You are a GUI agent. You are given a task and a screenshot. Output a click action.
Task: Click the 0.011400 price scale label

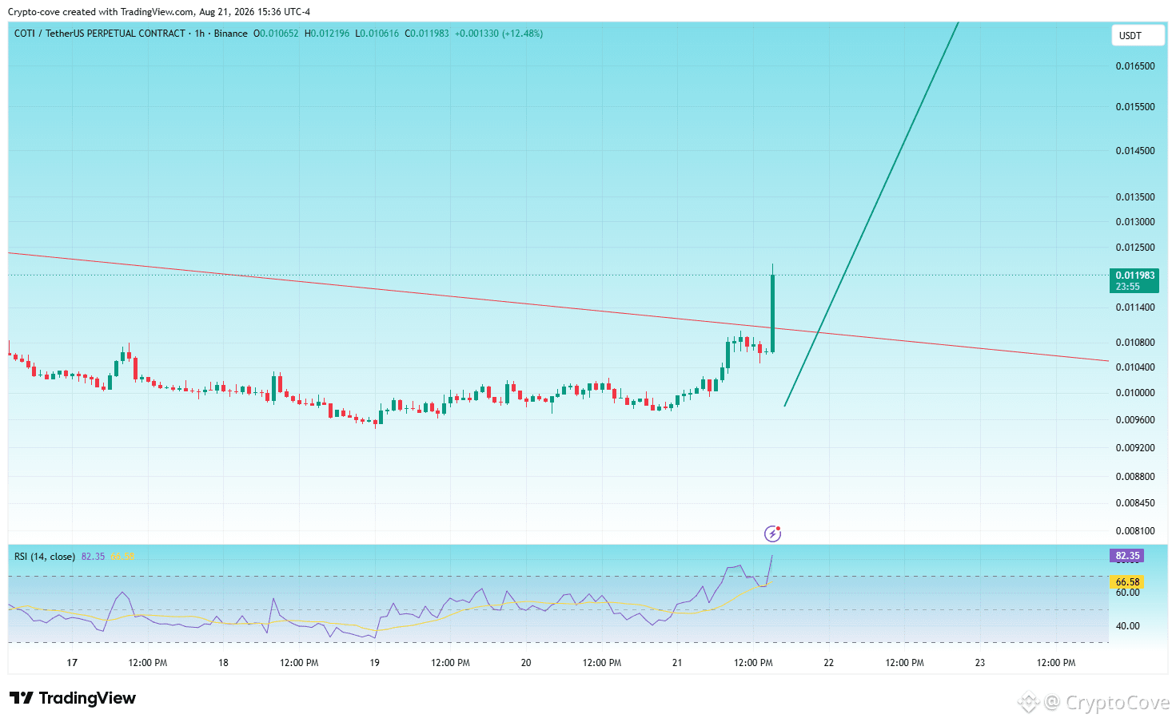coord(1135,307)
